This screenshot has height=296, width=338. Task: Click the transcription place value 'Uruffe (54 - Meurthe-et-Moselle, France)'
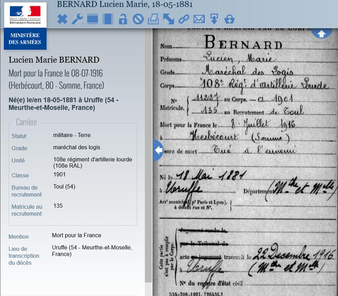[92, 251]
